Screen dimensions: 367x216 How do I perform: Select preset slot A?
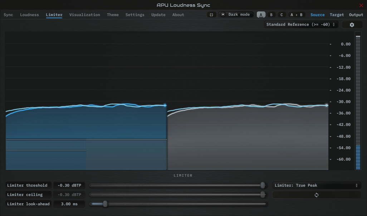coord(261,15)
